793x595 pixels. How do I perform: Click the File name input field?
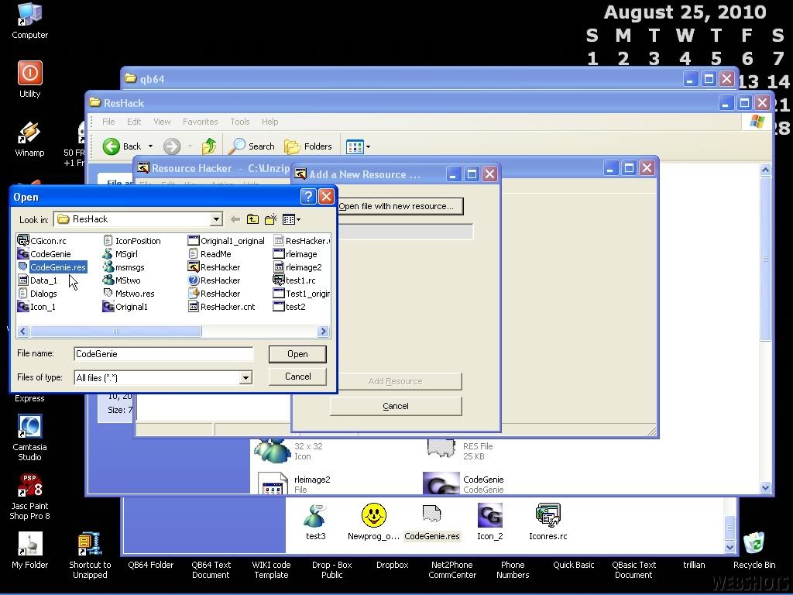tap(163, 353)
